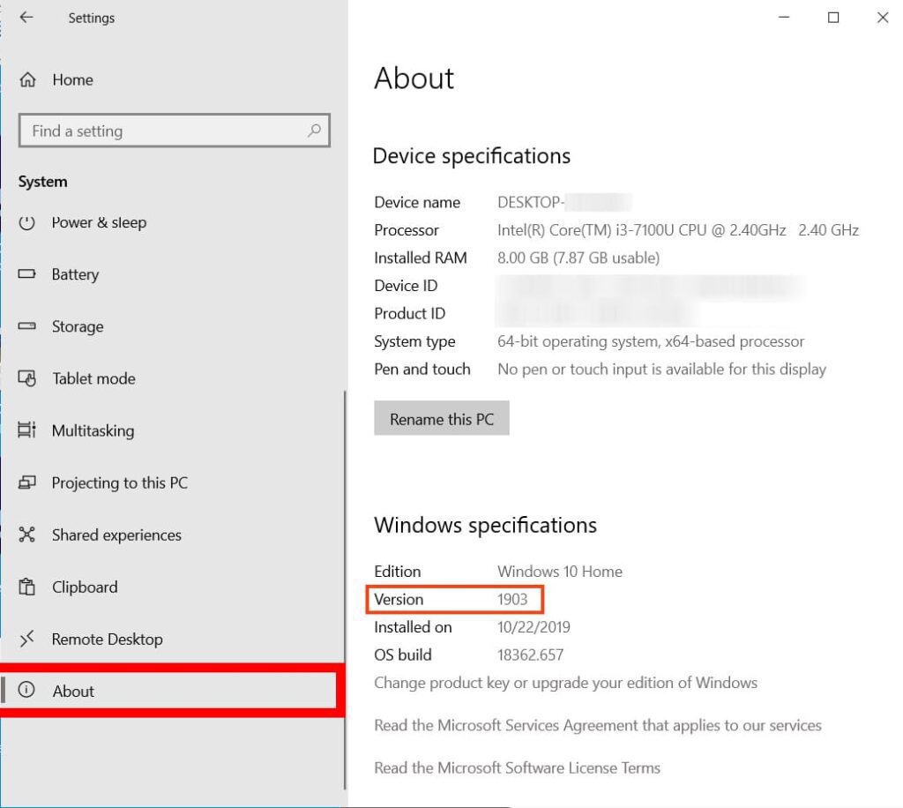Click the back arrow icon
This screenshot has height=808, width=903.
point(26,18)
